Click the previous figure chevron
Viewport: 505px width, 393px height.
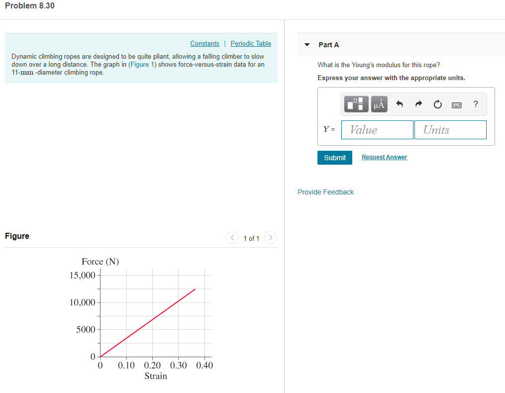pos(232,238)
